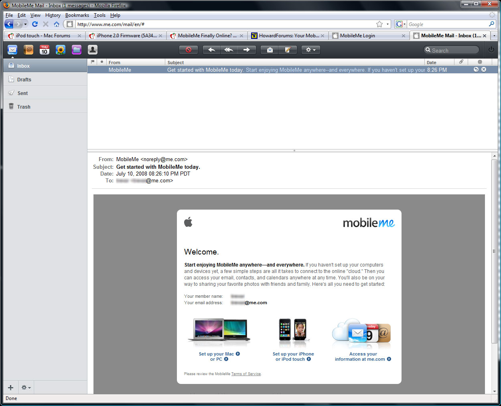Image resolution: width=501 pixels, height=406 pixels.
Task: Select the Sent folder
Action: (45, 93)
